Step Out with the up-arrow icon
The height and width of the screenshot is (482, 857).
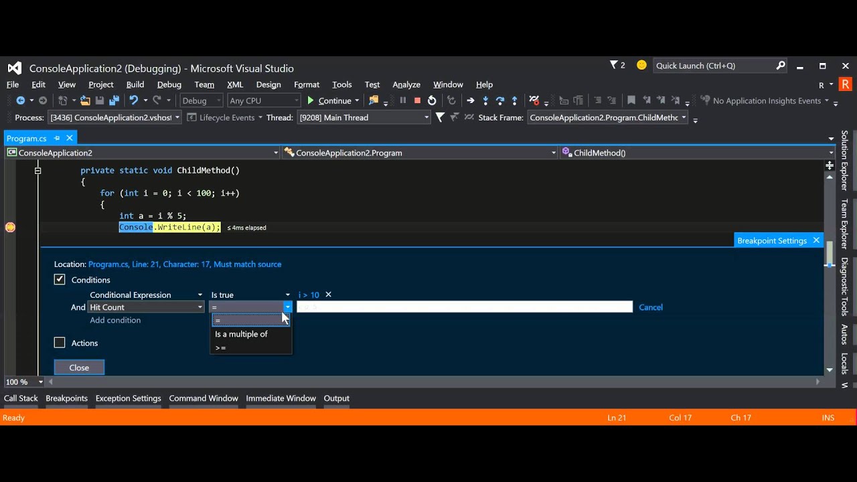point(514,100)
